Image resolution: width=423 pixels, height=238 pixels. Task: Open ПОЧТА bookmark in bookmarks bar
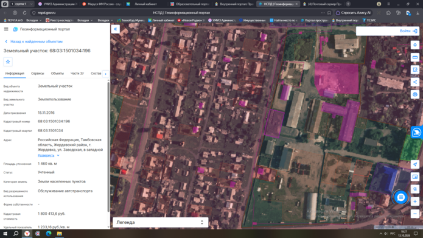pyautogui.click(x=13, y=20)
